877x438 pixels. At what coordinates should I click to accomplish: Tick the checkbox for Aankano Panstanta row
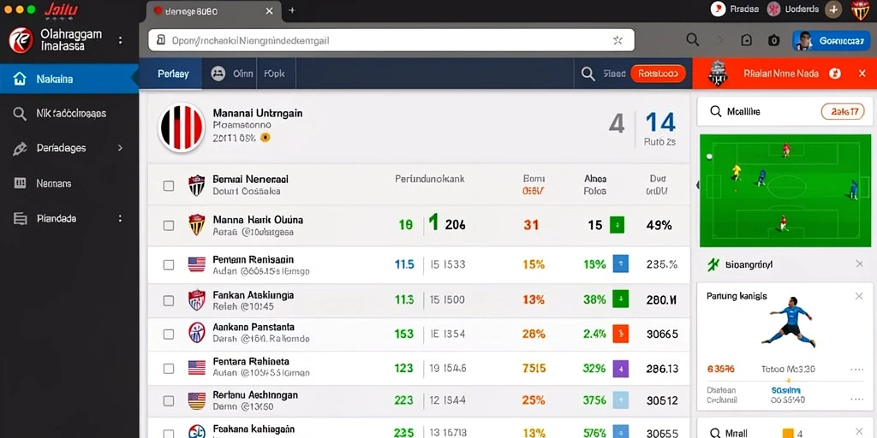pyautogui.click(x=169, y=334)
